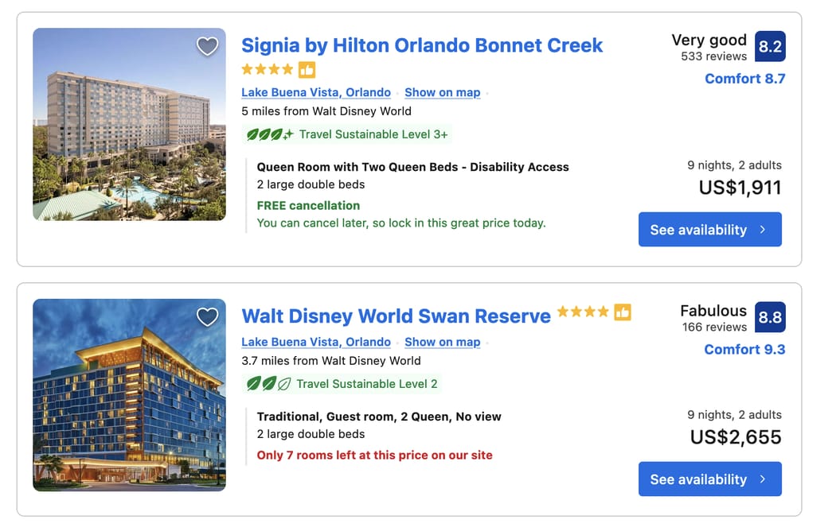This screenshot has height=531, width=836.
Task: Click Travel Sustainable Level 2 leaf badge
Action: tap(268, 384)
